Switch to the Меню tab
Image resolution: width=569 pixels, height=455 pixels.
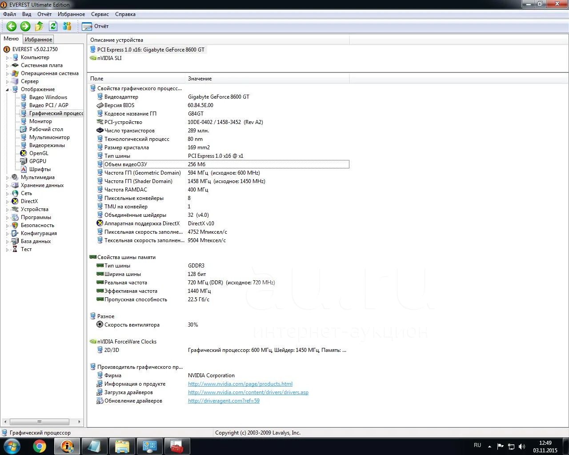[11, 39]
